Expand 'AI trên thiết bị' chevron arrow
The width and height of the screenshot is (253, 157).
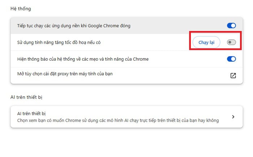(x=233, y=117)
